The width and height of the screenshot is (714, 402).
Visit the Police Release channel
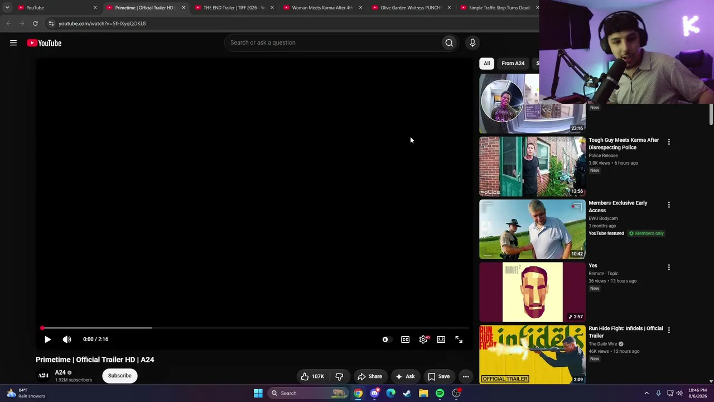click(603, 156)
